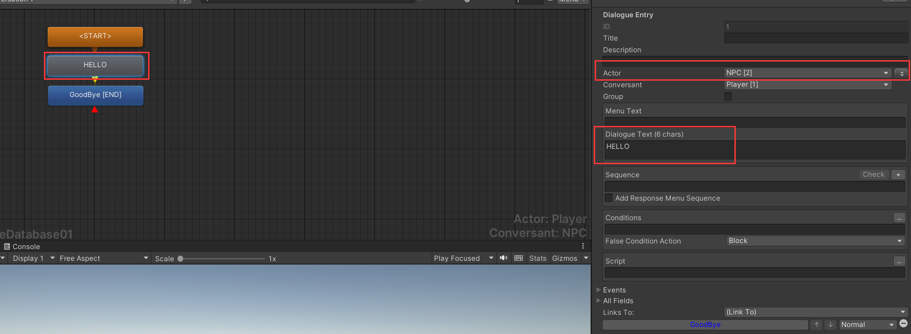Toggle the mute audio speaker icon
Screen dimensions: 911x334
click(504, 258)
